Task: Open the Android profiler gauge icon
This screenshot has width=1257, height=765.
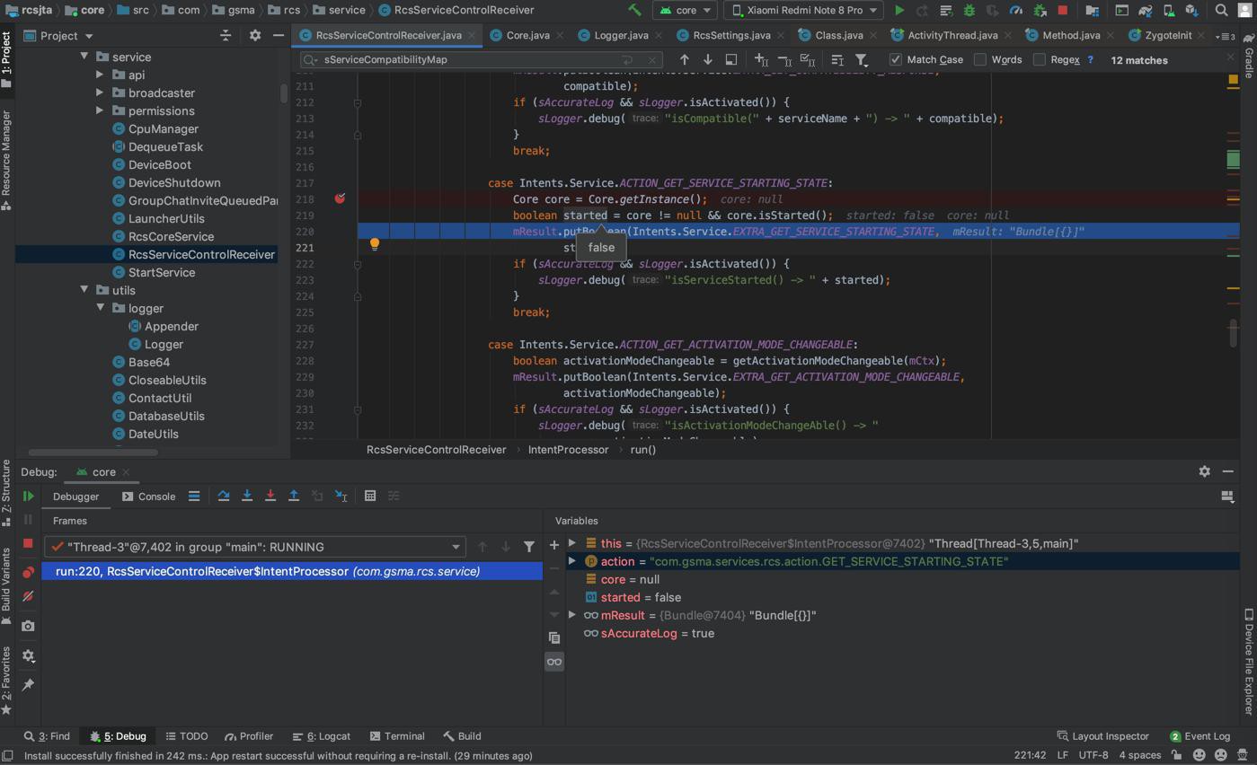Action: pyautogui.click(x=1015, y=11)
